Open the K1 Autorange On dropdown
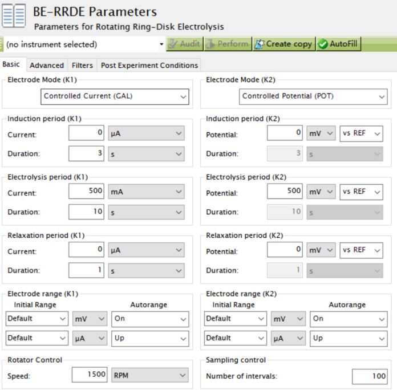 (150, 319)
